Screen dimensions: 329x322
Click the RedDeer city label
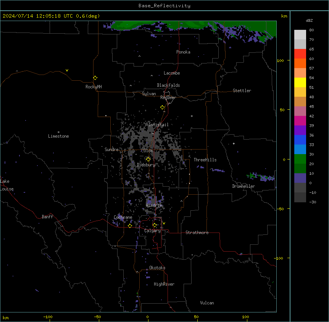(168, 98)
